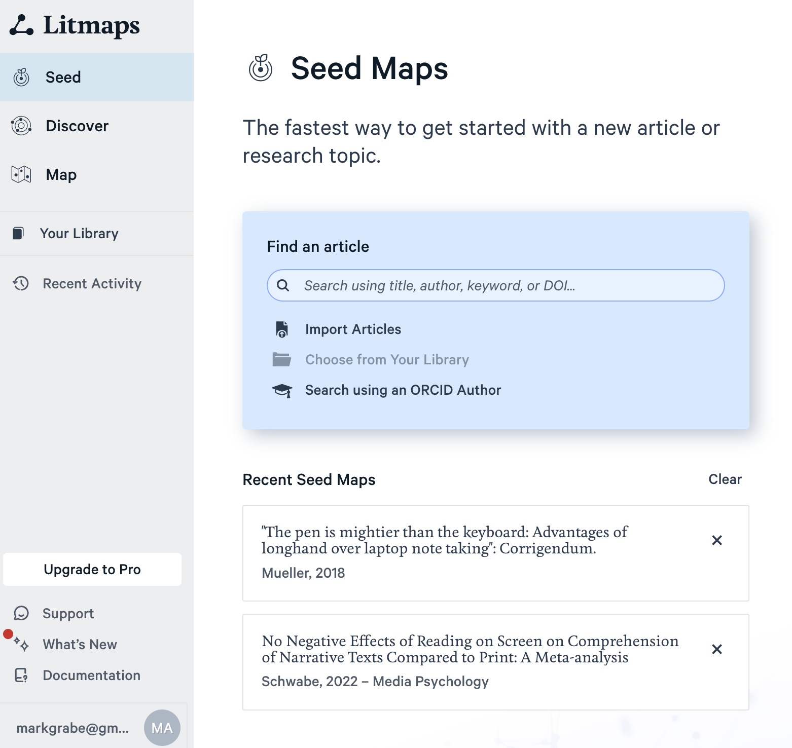Open What's New sparkle icon
The width and height of the screenshot is (792, 748).
21,644
